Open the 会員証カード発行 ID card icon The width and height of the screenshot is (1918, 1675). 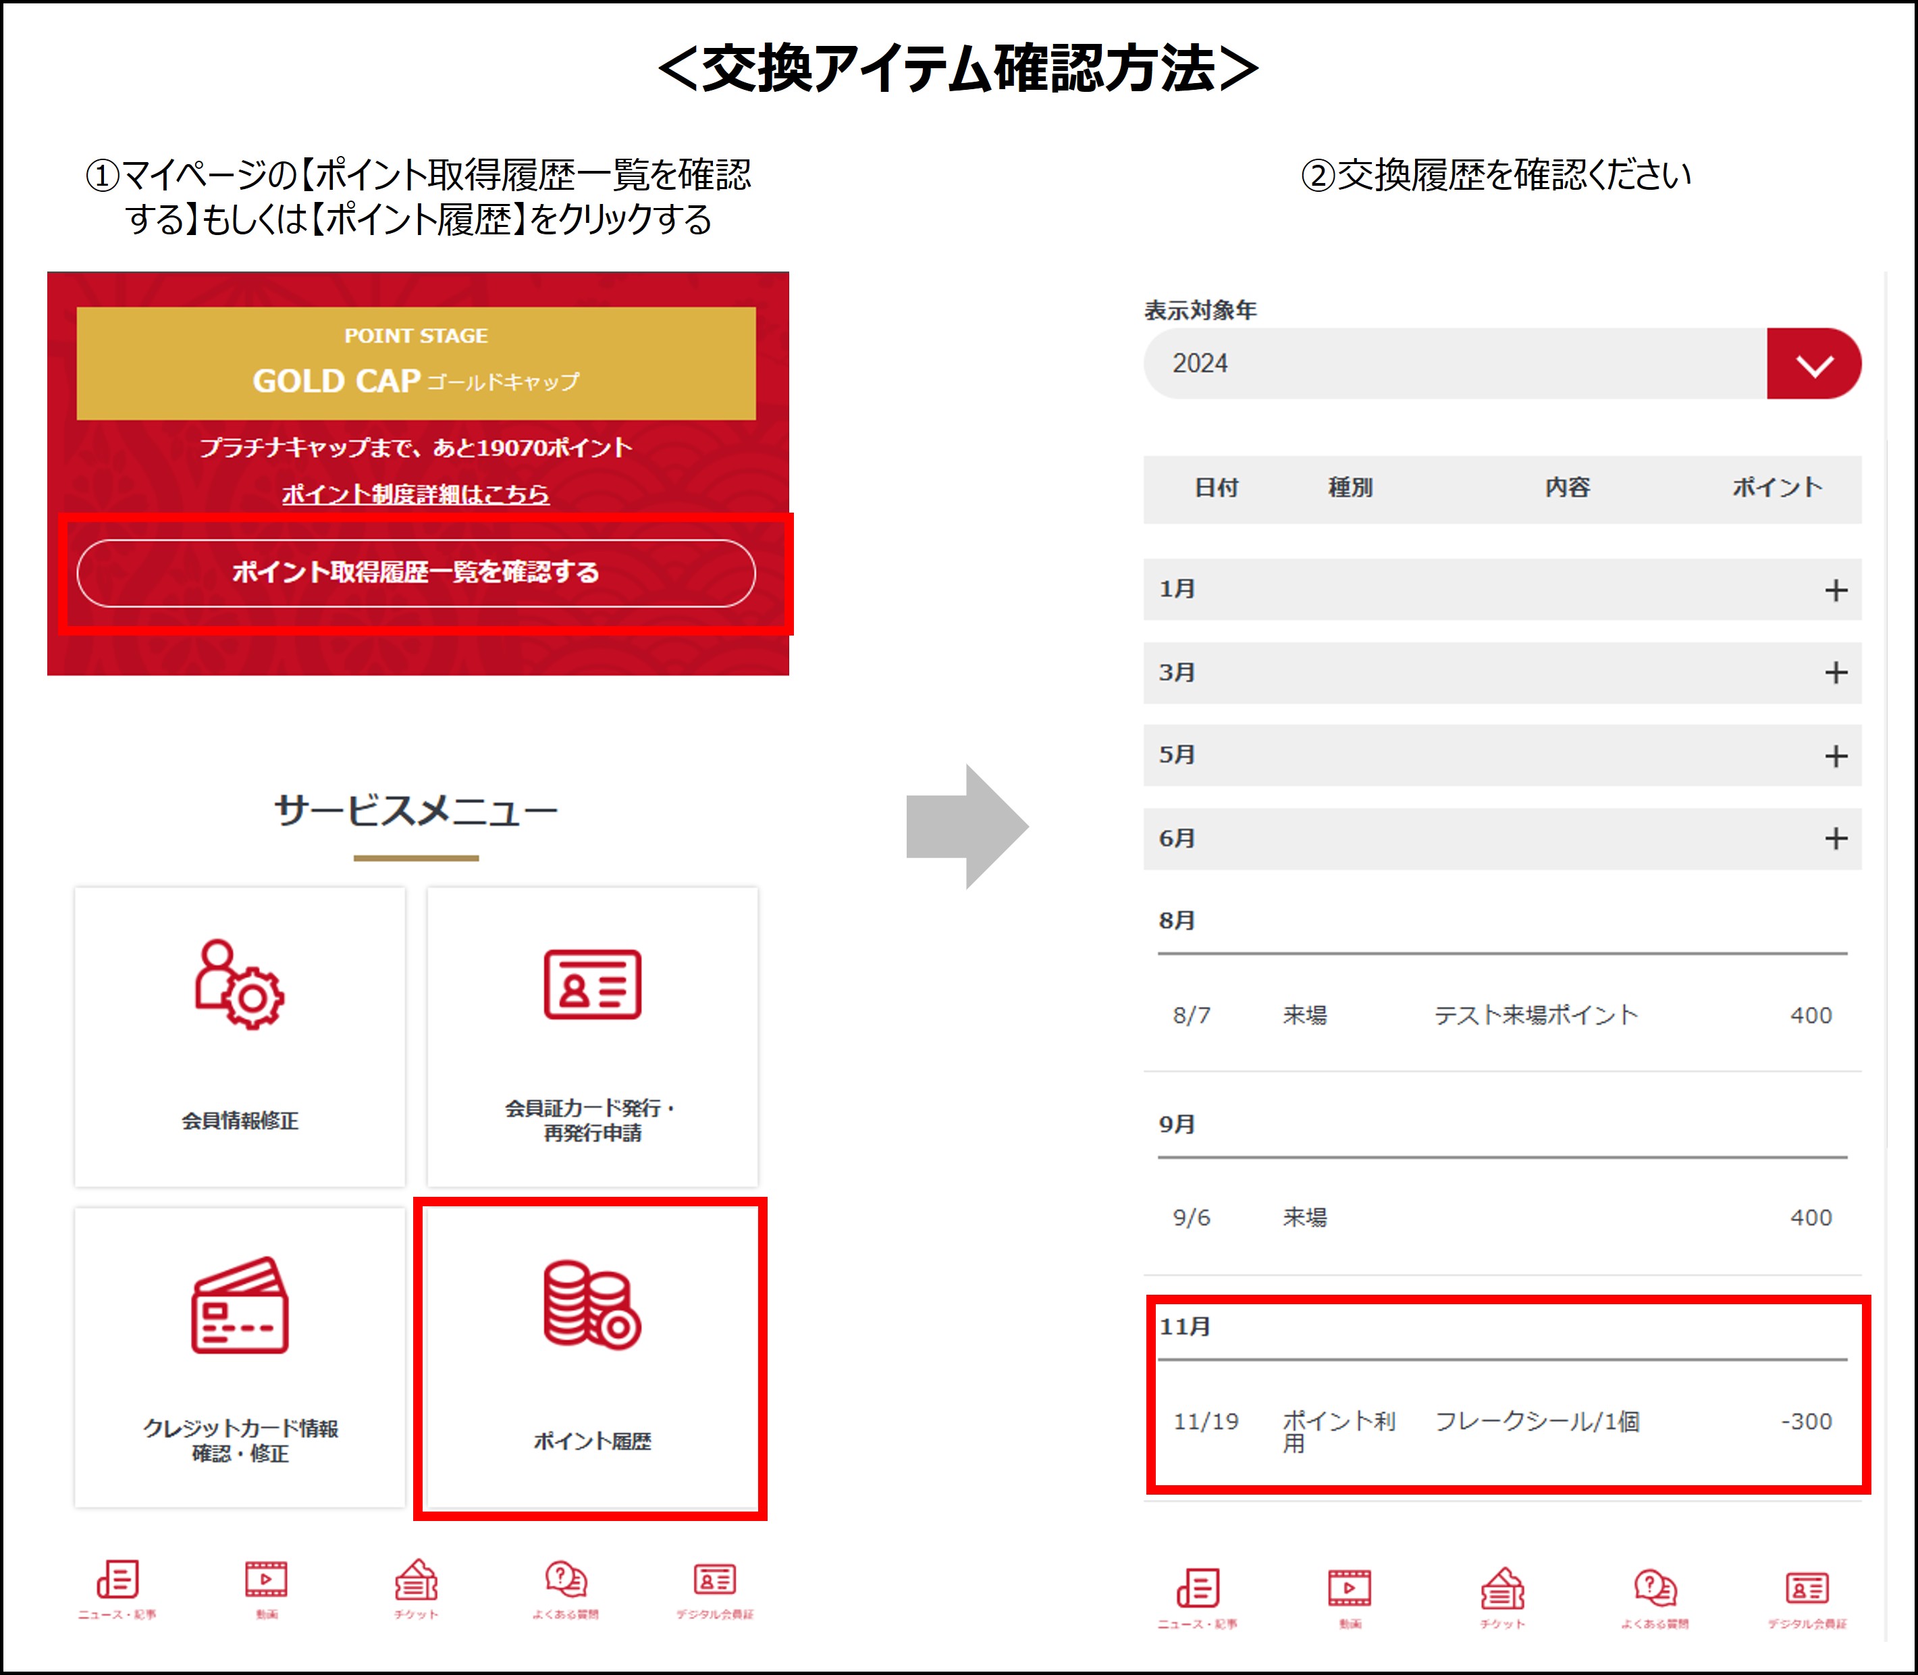coord(592,984)
